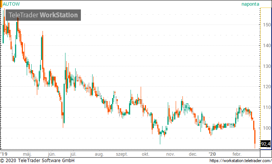Screen dimensions: 272x164
Task: Select the júl. month marker
Action: (x=73, y=154)
